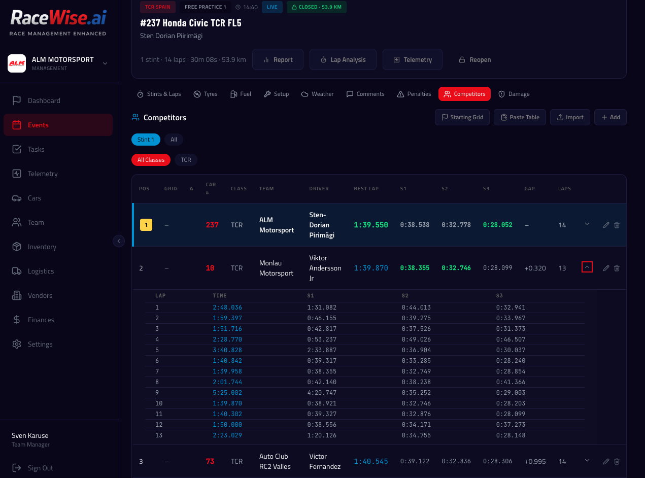Collapse lap details for car 10
Viewport: 645px width, 478px height.
[x=587, y=267]
